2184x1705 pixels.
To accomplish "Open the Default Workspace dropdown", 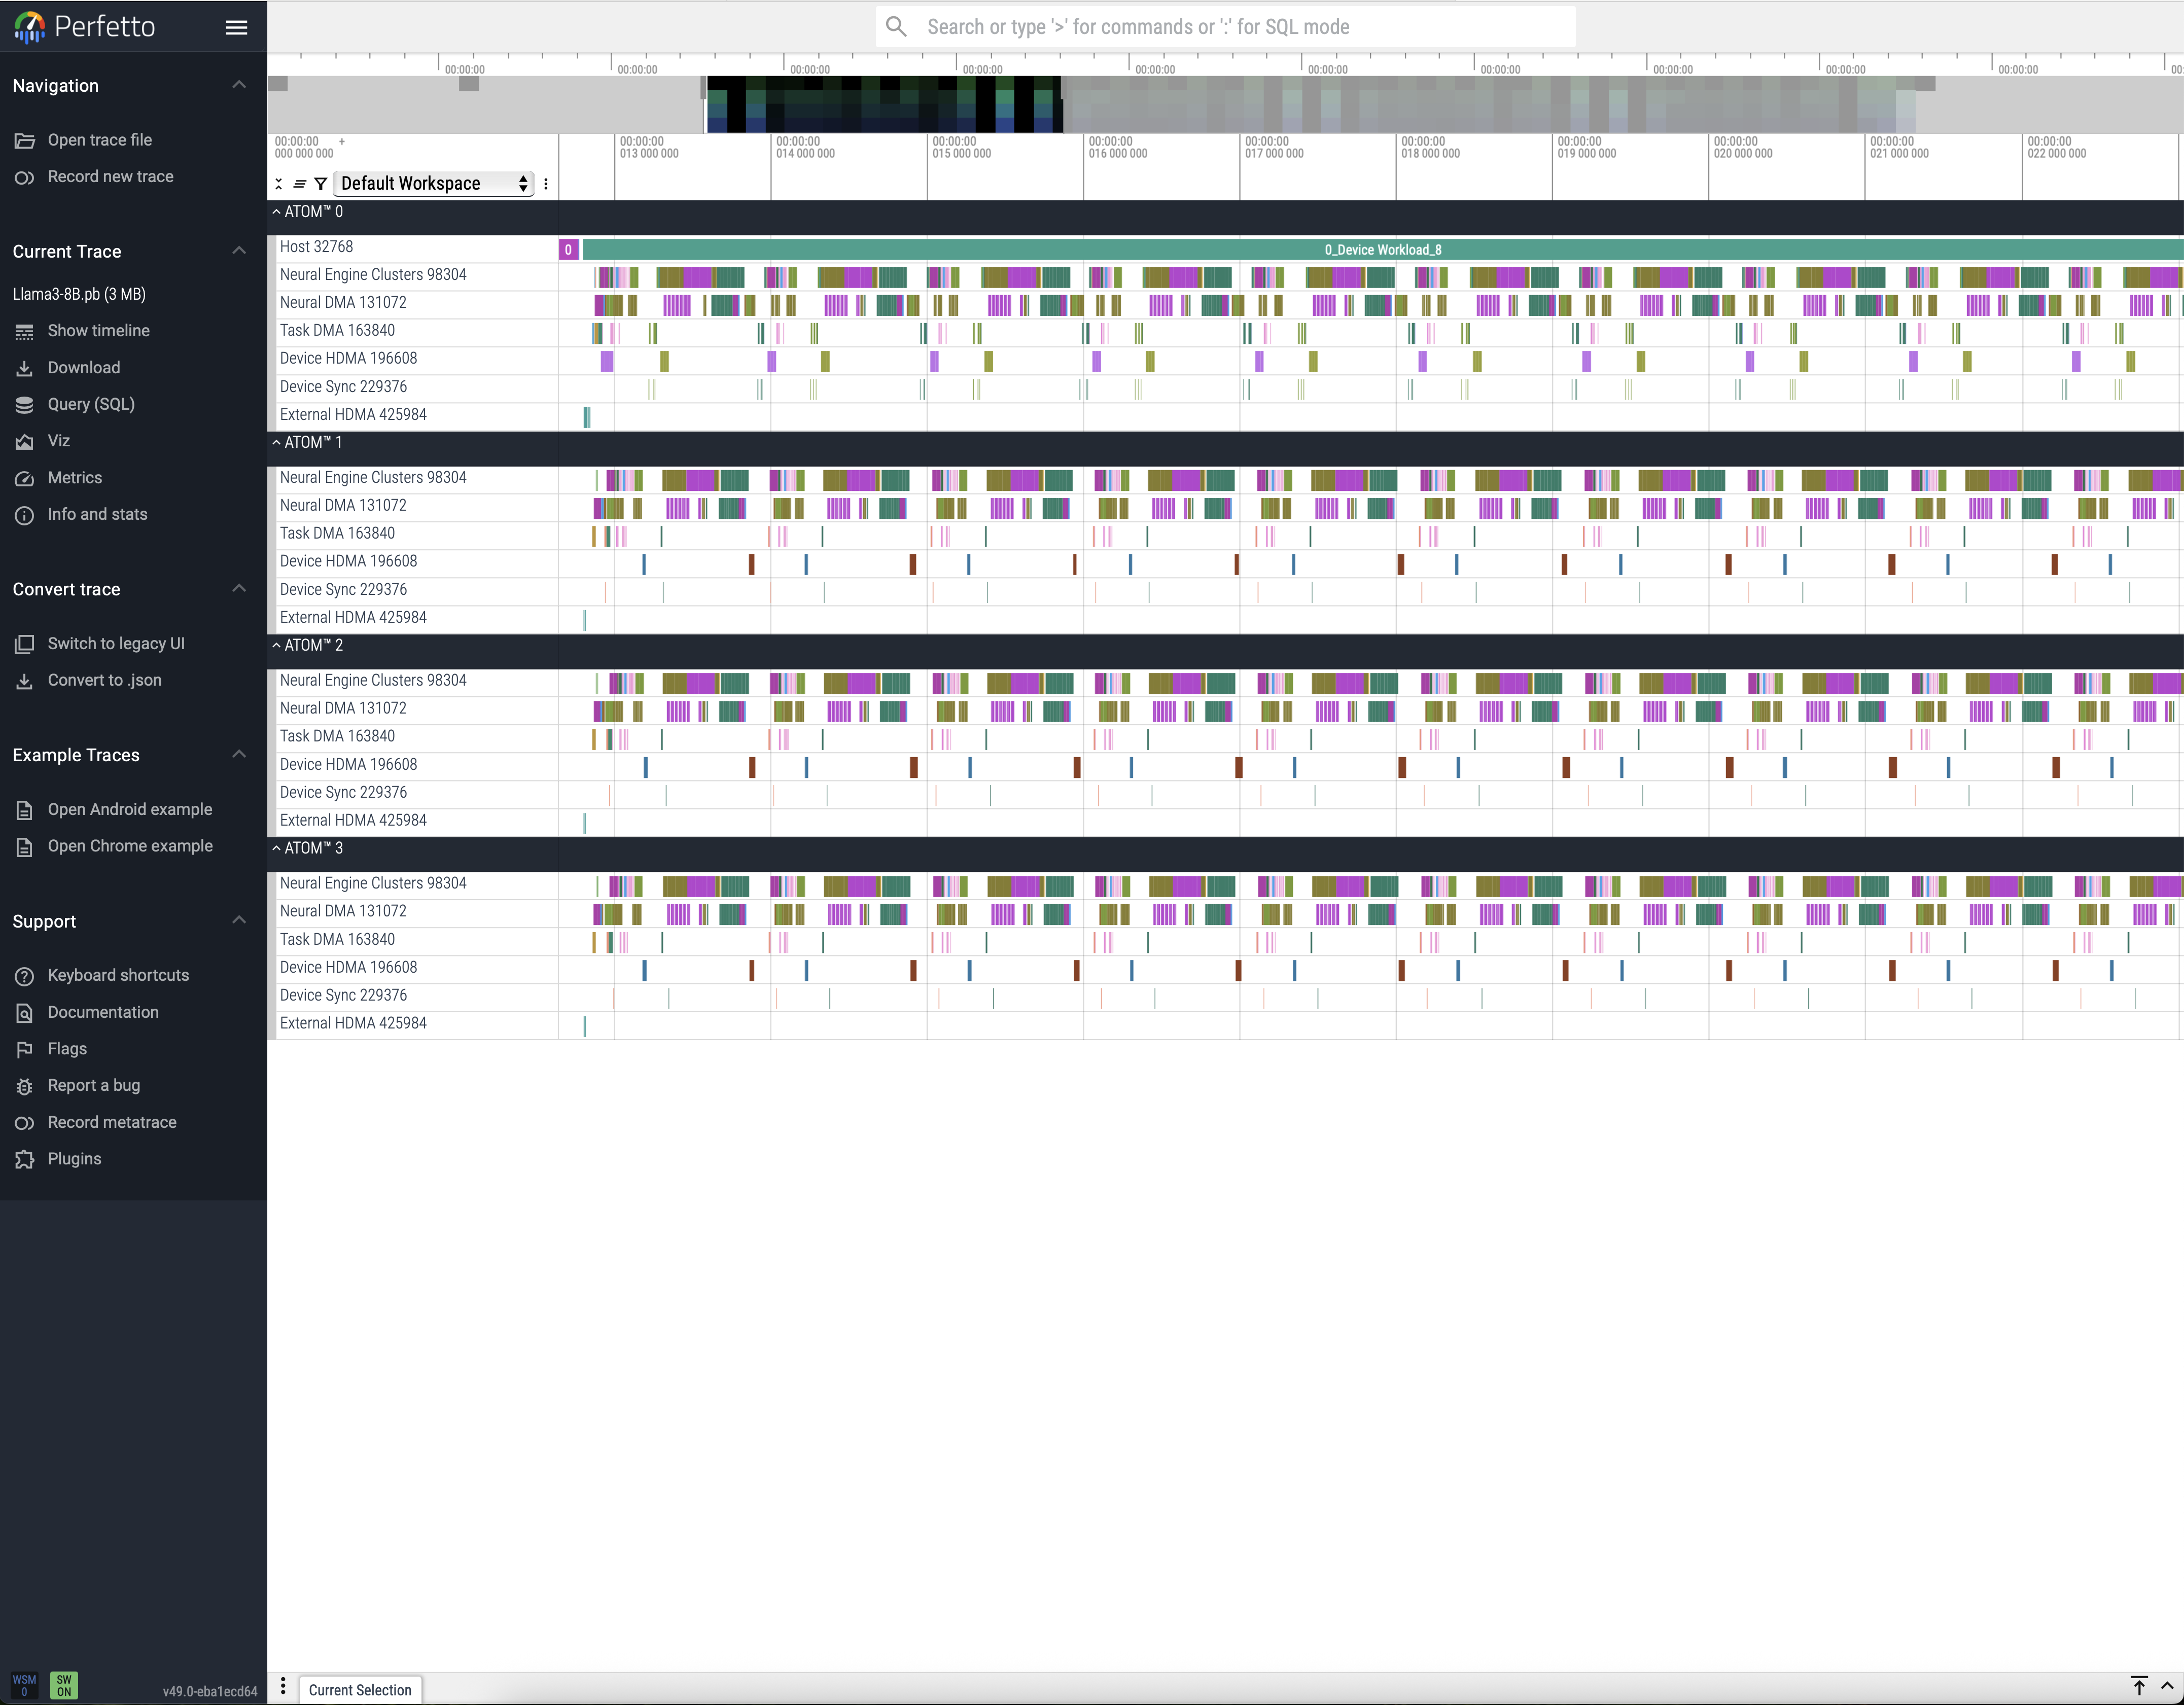I will coord(433,184).
